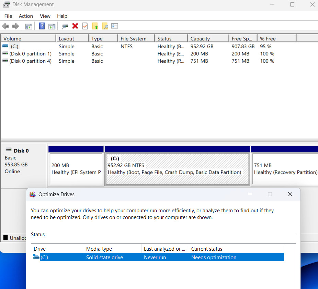Click the 907.83 GB free space cell
The width and height of the screenshot is (318, 289).
coord(243,46)
